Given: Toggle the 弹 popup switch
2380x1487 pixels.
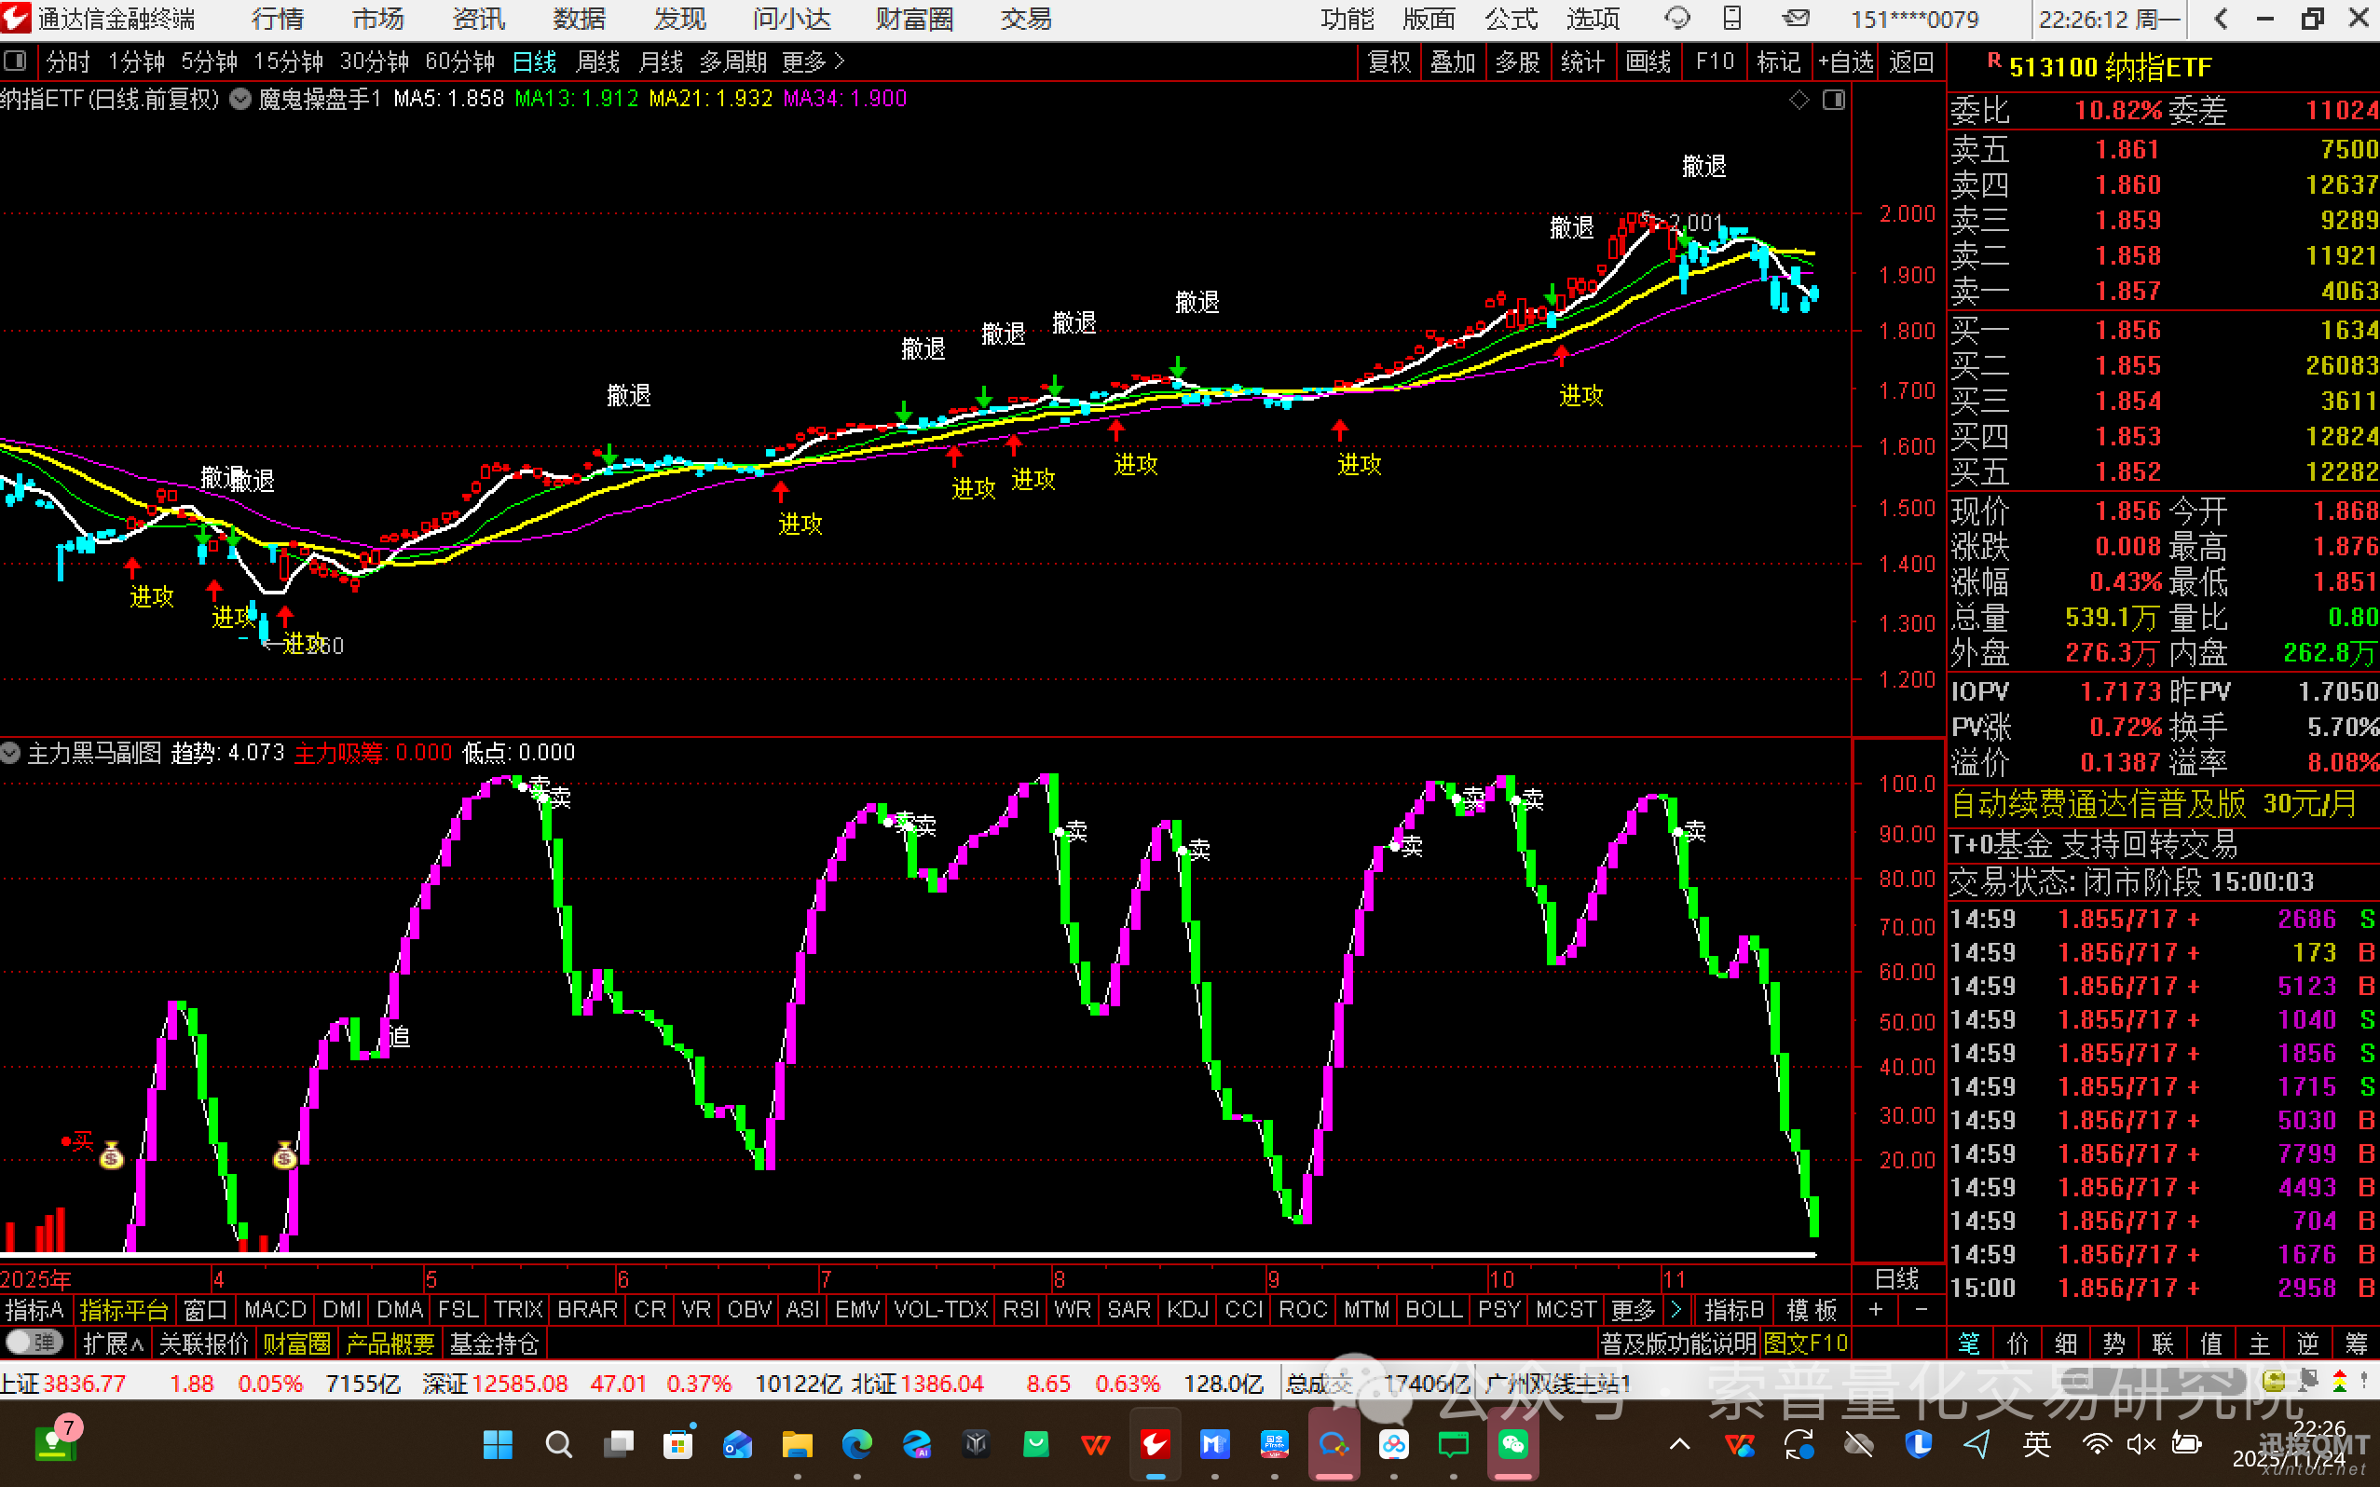Looking at the screenshot, I should pos(34,1343).
